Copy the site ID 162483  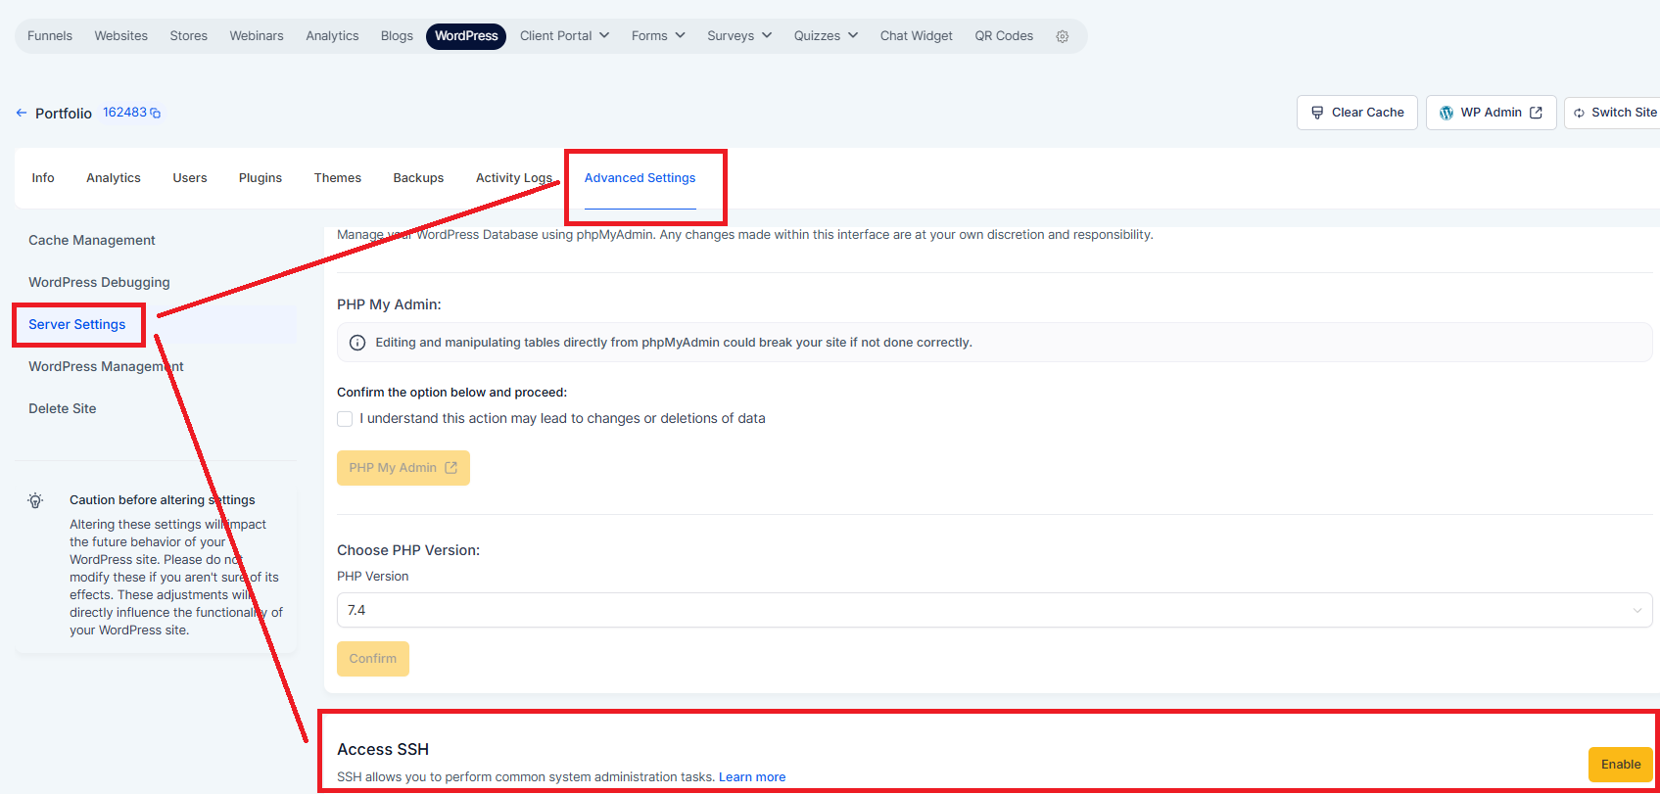(x=155, y=114)
